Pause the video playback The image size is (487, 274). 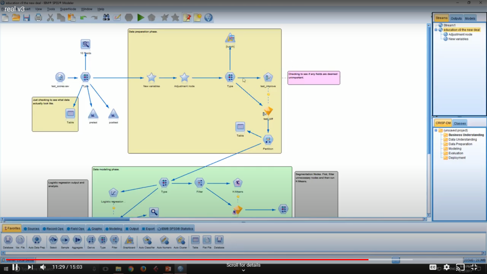point(15,267)
